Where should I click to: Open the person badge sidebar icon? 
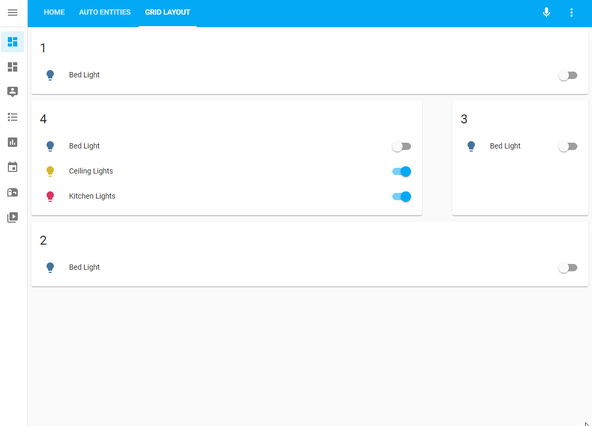(13, 91)
